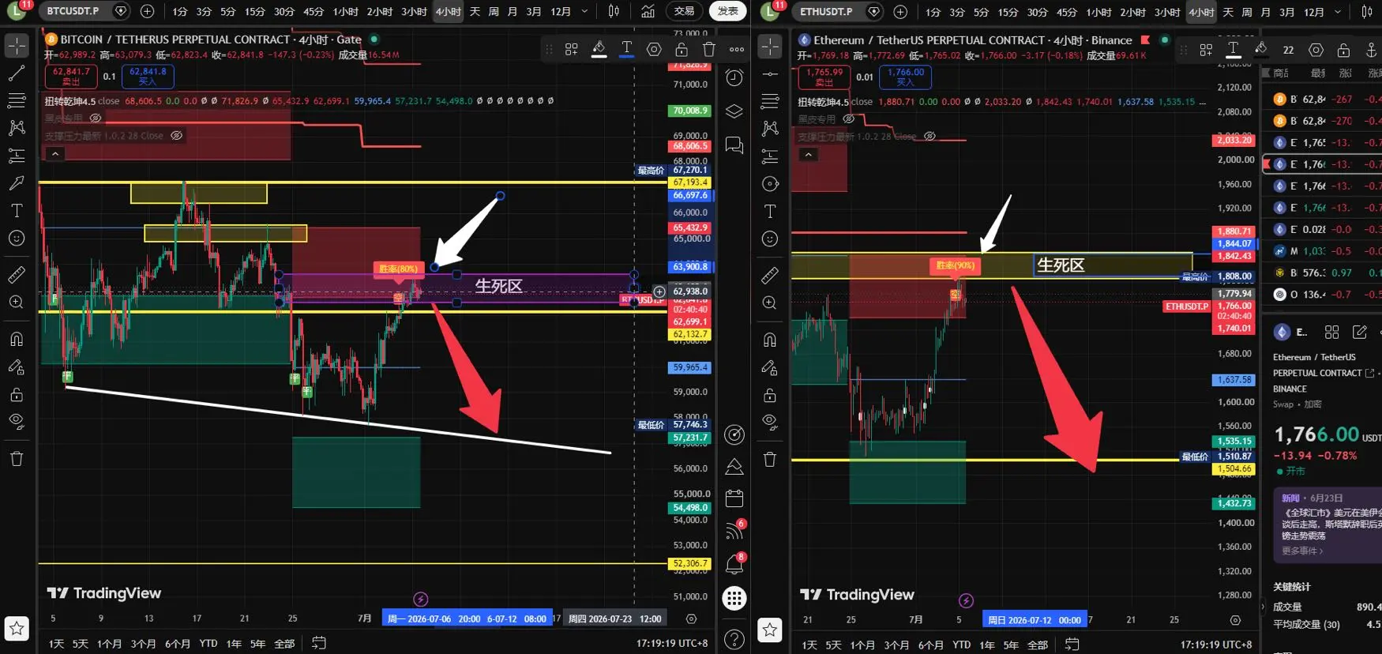Select crosshair cursor tool in BTC chart
The image size is (1382, 654).
17,47
